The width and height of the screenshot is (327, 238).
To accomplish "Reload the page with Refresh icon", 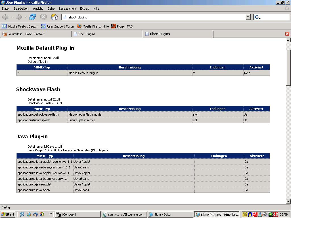I will (x=33, y=17).
